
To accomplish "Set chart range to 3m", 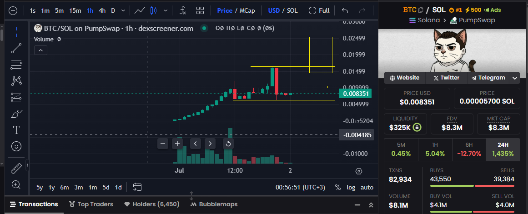I will [79, 187].
